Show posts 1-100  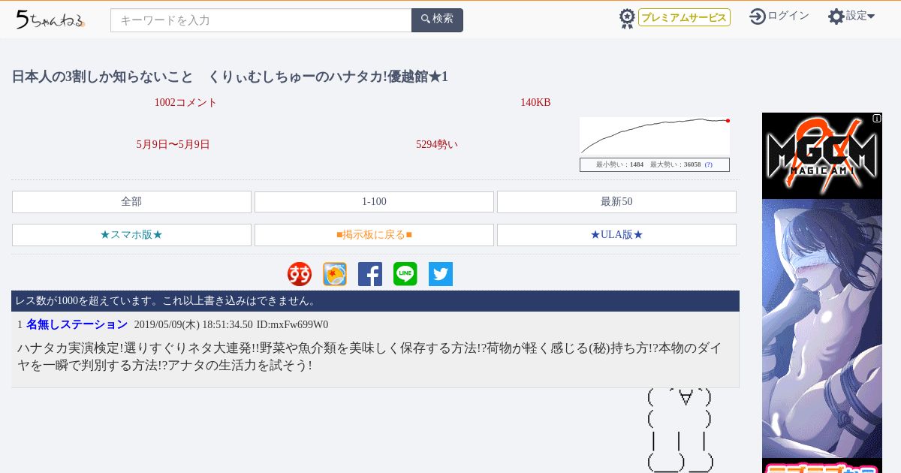click(374, 202)
